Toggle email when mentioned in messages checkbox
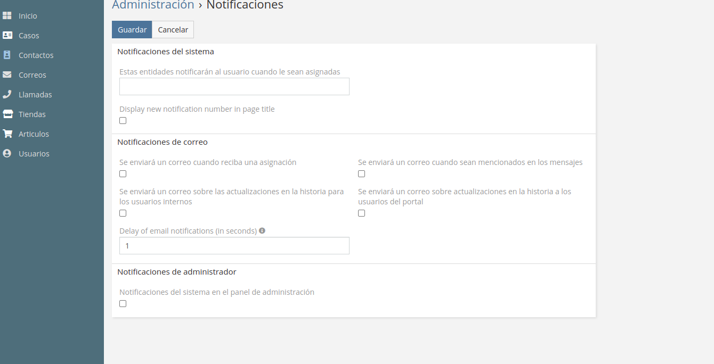 coord(362,174)
